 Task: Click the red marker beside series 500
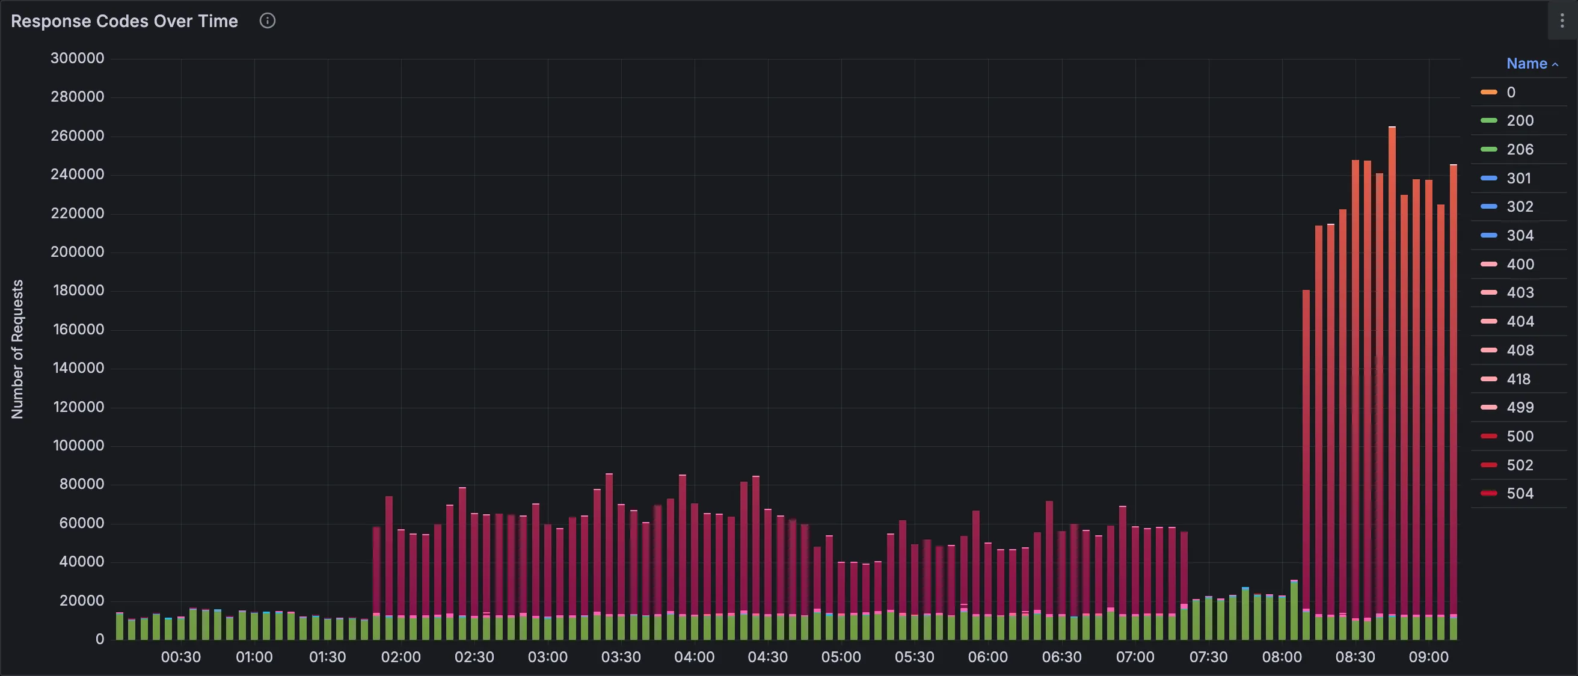(x=1488, y=436)
